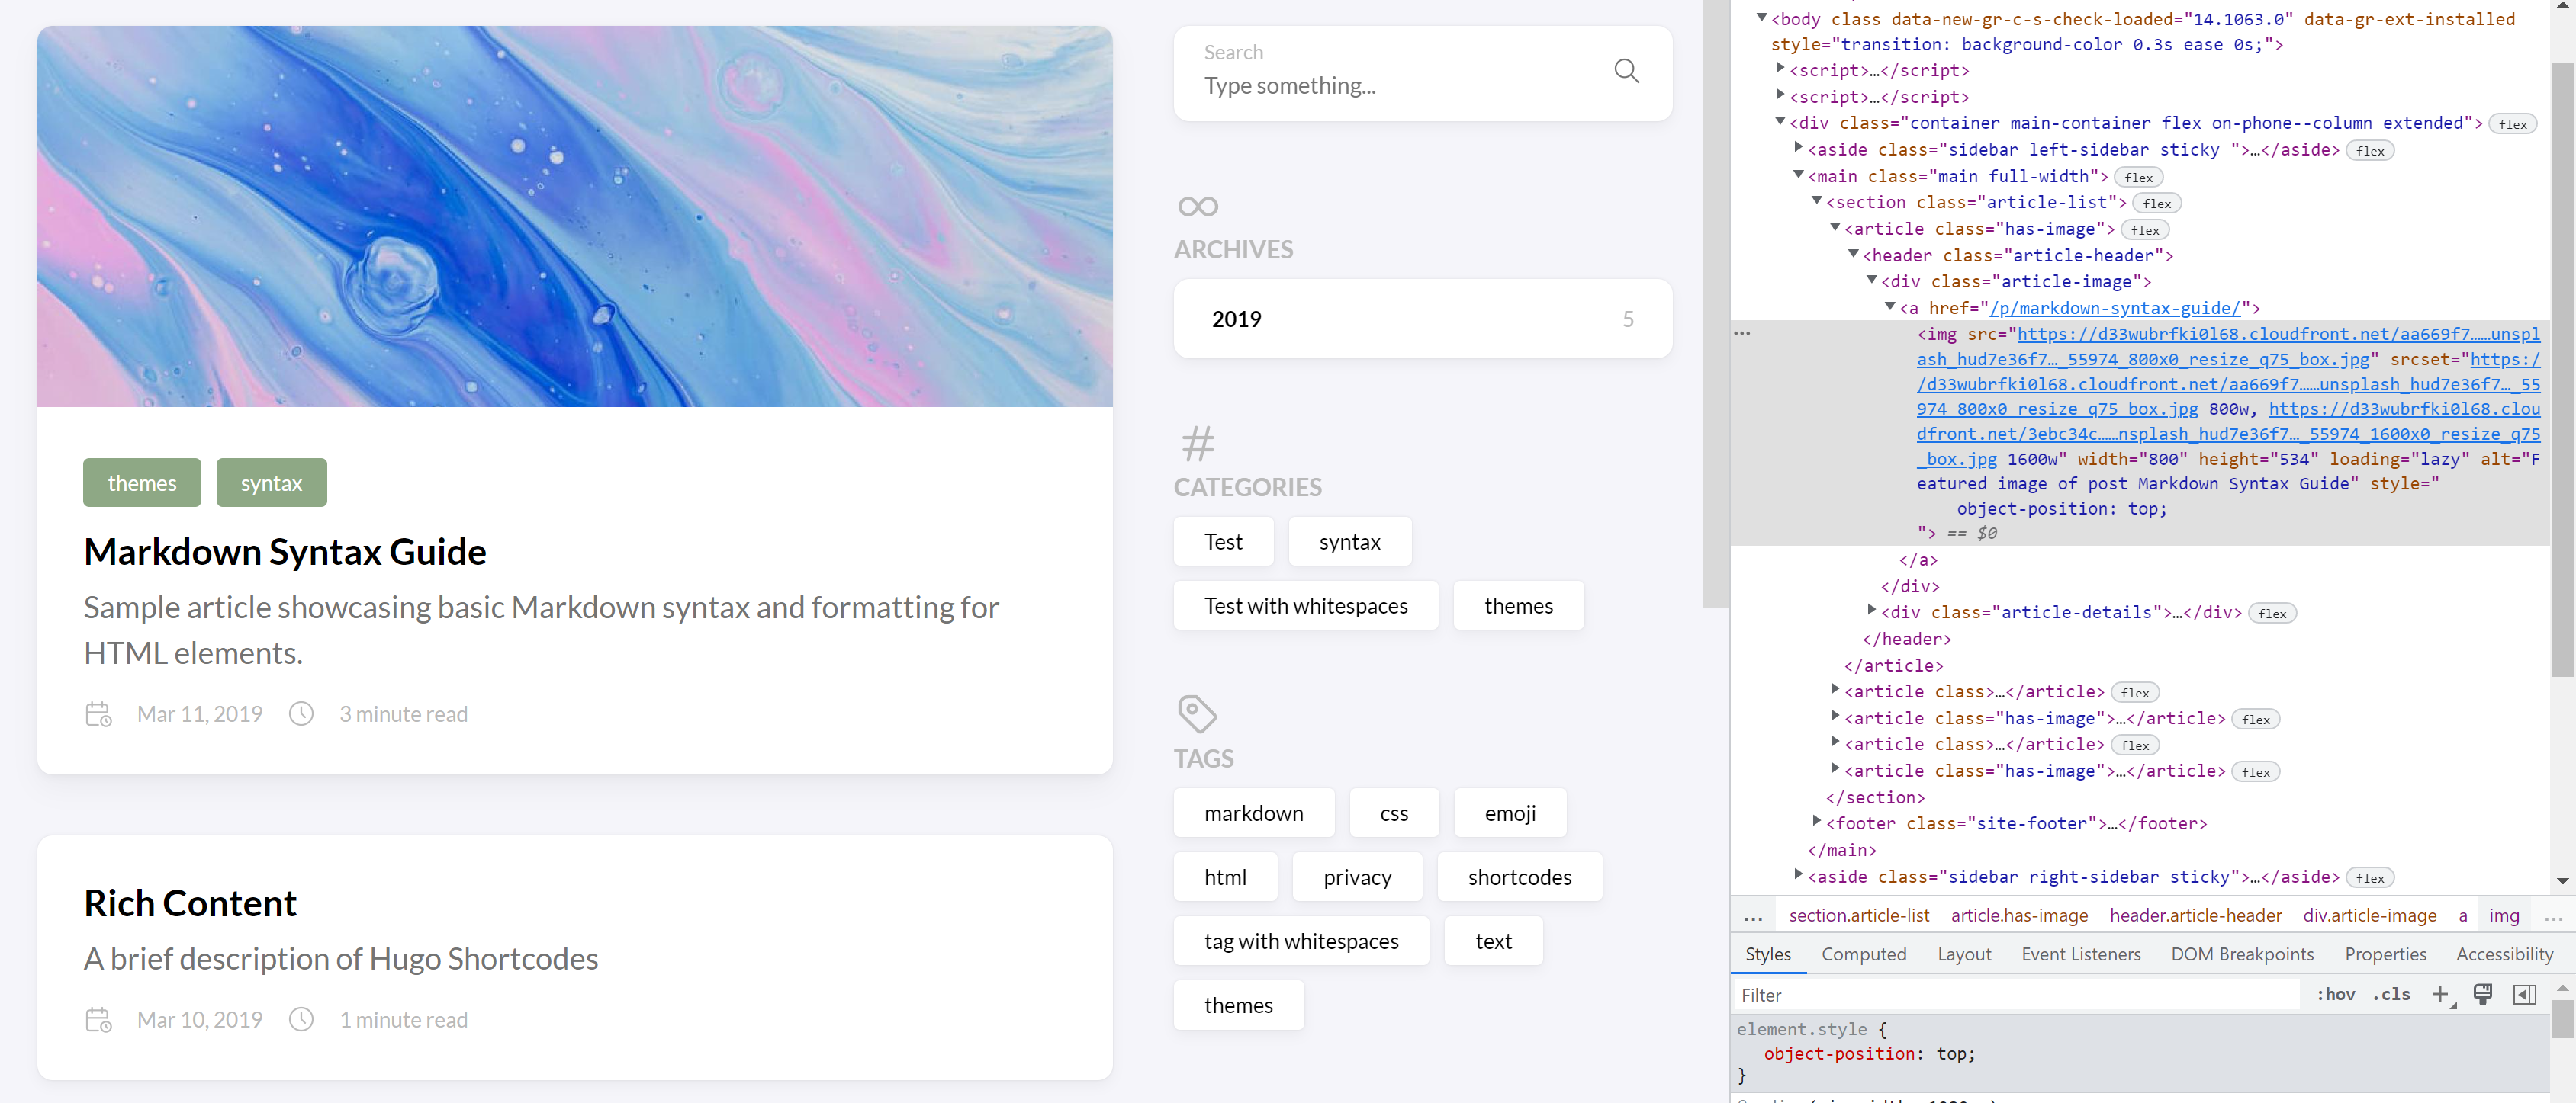Open the Event Listeners tab
The image size is (2576, 1103).
click(x=2081, y=954)
